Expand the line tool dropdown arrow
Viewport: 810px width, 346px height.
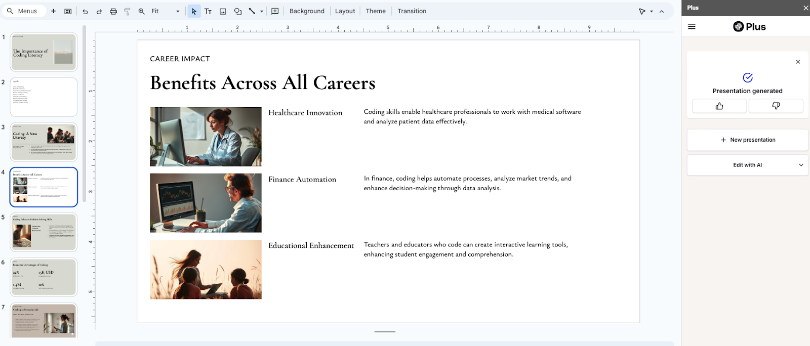262,11
